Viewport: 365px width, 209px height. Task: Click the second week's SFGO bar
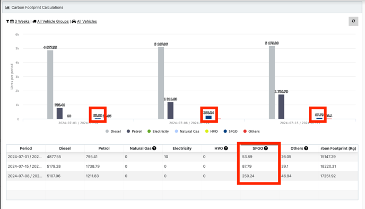coord(208,117)
